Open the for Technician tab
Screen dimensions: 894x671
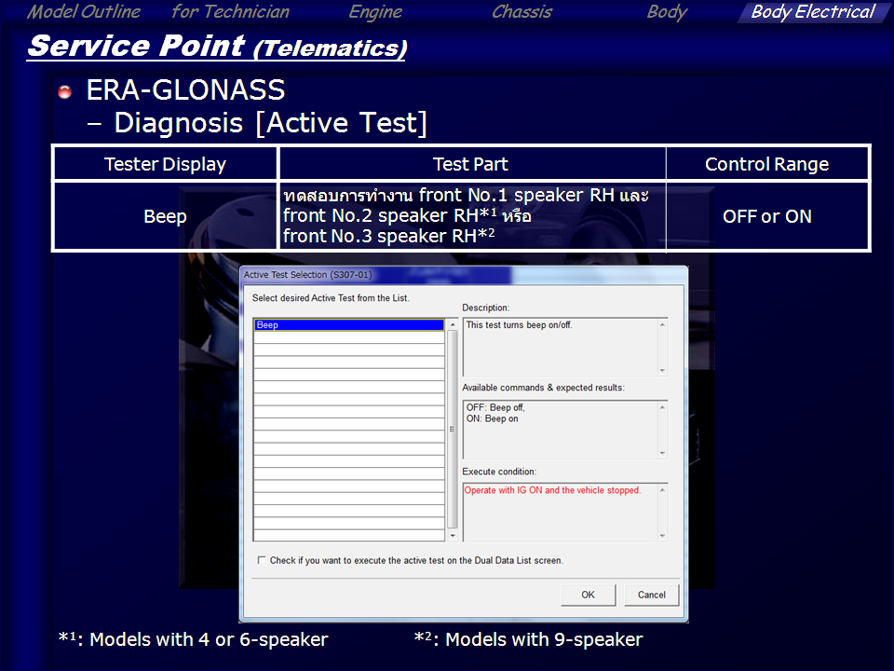coord(230,11)
